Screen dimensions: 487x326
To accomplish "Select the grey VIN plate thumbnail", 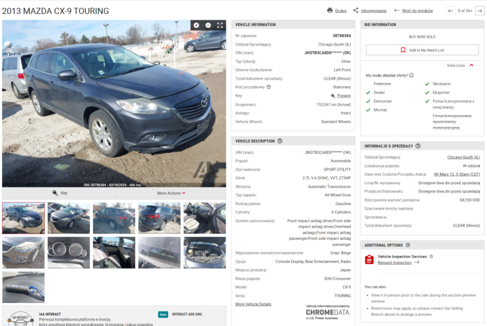I will click(x=159, y=253).
